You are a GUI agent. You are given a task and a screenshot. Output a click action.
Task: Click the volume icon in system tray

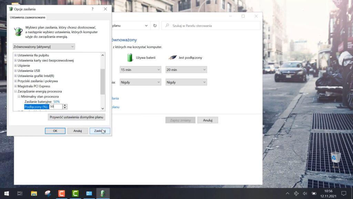[x=305, y=193]
